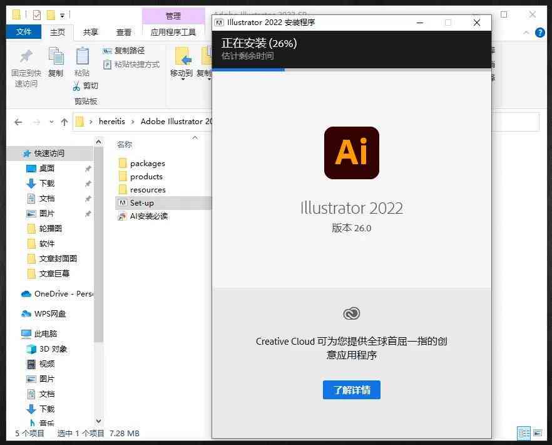Viewport: 552px width, 445px height.
Task: Click the properties checkmark icon in title bar
Action: pyautogui.click(x=37, y=15)
